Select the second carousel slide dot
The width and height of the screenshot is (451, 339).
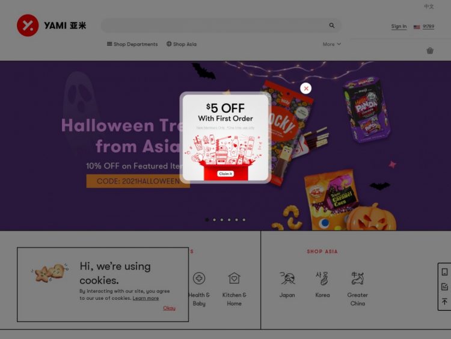coord(214,220)
